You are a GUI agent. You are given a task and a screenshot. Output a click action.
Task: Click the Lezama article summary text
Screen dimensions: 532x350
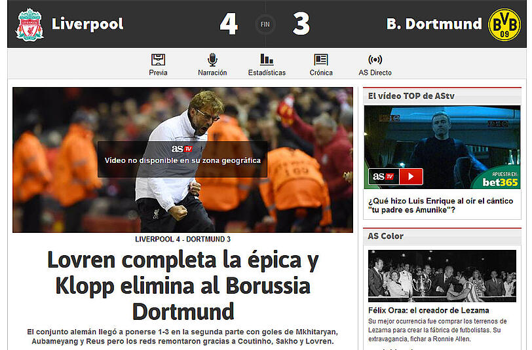438,330
